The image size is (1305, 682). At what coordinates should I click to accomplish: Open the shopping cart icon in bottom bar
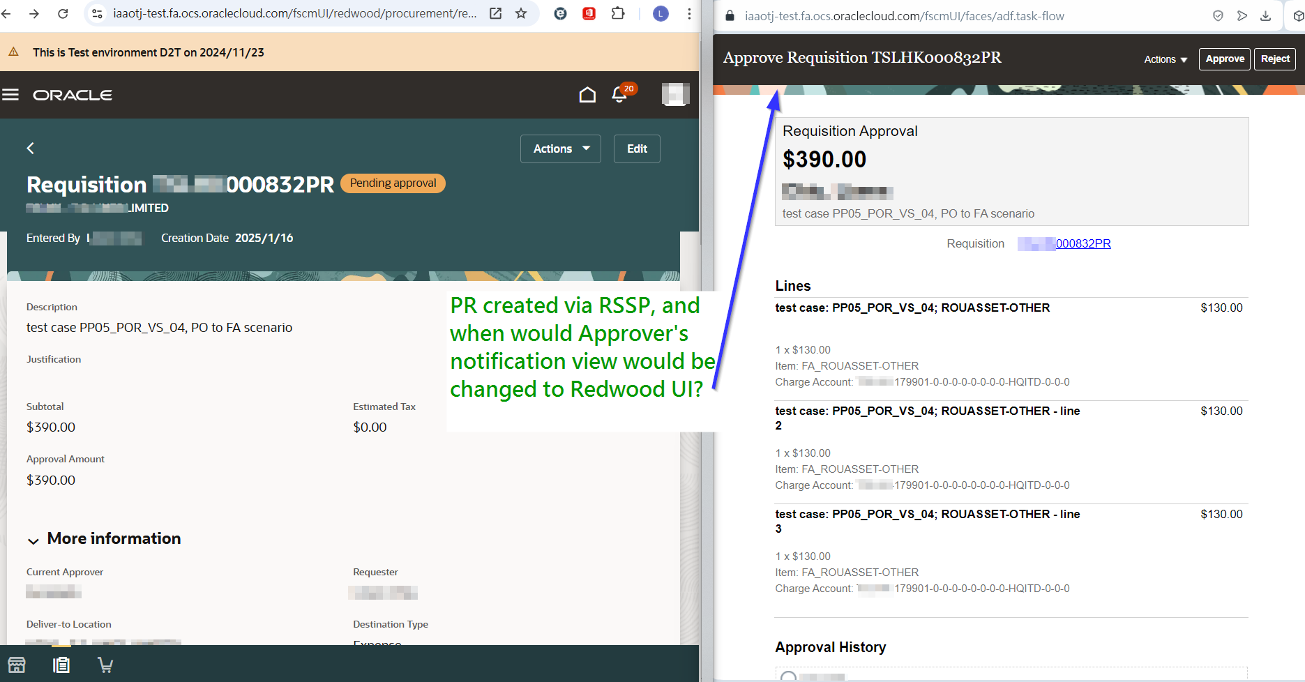click(x=105, y=664)
